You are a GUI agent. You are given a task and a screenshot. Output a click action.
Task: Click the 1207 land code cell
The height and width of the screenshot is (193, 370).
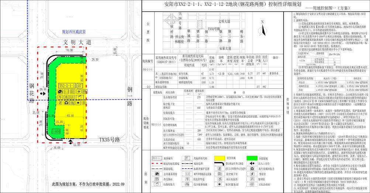(204, 83)
